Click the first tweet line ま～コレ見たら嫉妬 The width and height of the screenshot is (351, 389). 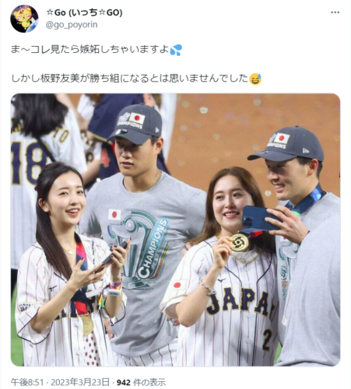[90, 49]
